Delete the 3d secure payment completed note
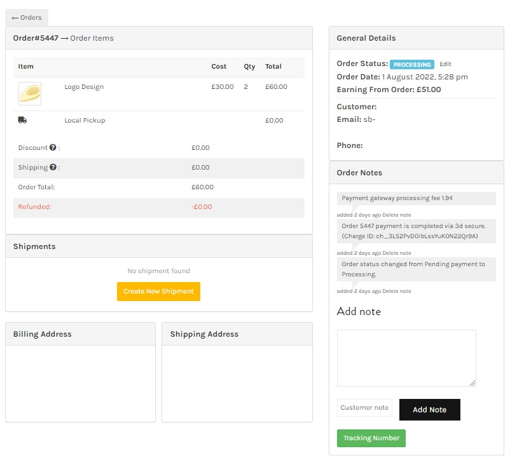The image size is (510, 458). (x=396, y=253)
